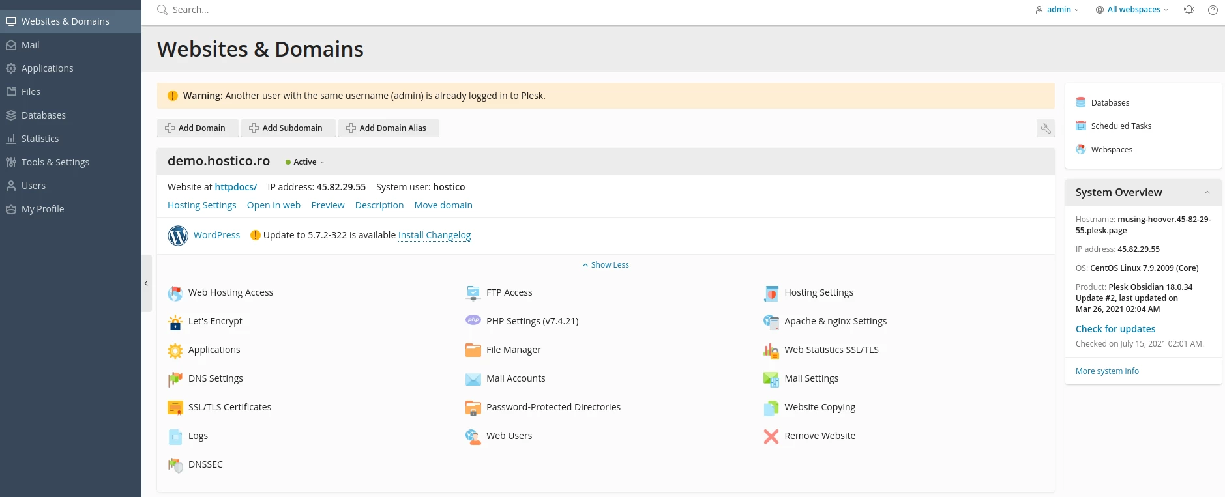1225x497 pixels.
Task: Click the SSL/TLS Certificates icon
Action: tap(175, 408)
